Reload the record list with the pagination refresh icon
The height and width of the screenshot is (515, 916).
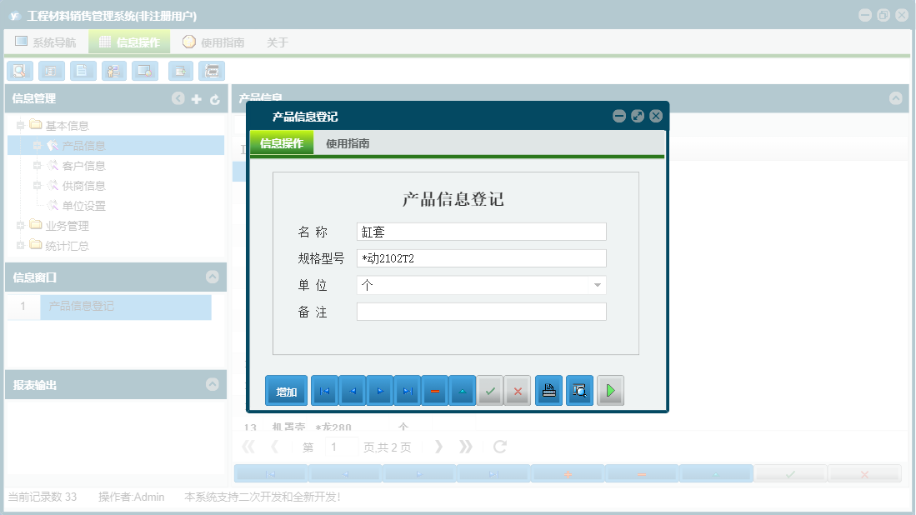pyautogui.click(x=498, y=446)
